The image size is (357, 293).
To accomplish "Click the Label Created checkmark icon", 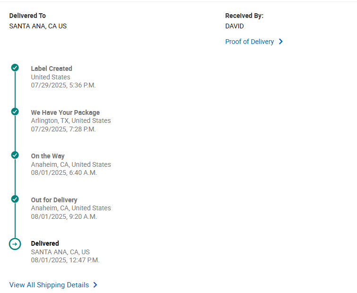I will tap(15, 68).
